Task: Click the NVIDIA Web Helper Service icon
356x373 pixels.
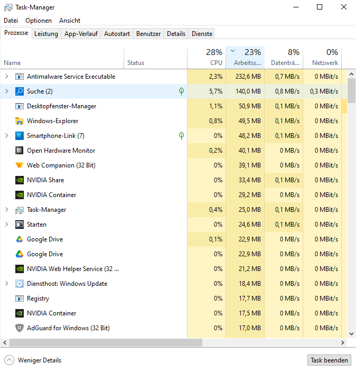Action: point(19,269)
